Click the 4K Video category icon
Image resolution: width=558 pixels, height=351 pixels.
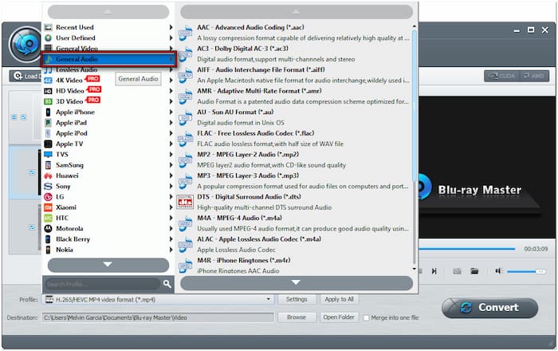click(x=48, y=81)
